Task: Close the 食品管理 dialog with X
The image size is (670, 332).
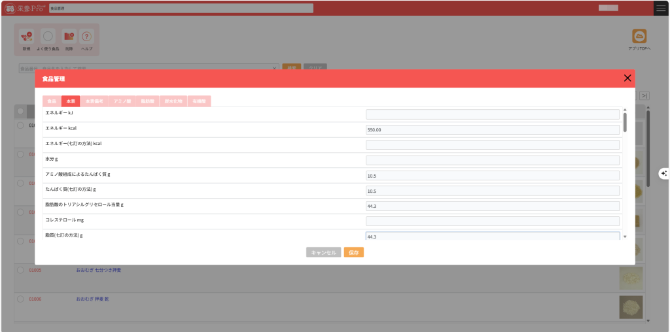Action: coord(627,78)
